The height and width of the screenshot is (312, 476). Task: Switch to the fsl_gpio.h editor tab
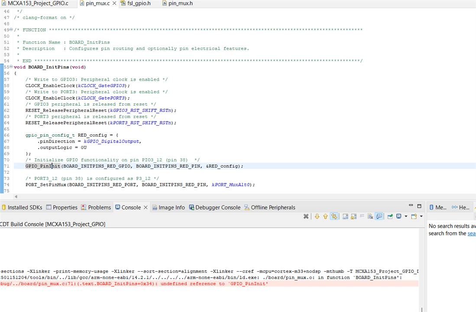[x=139, y=3]
